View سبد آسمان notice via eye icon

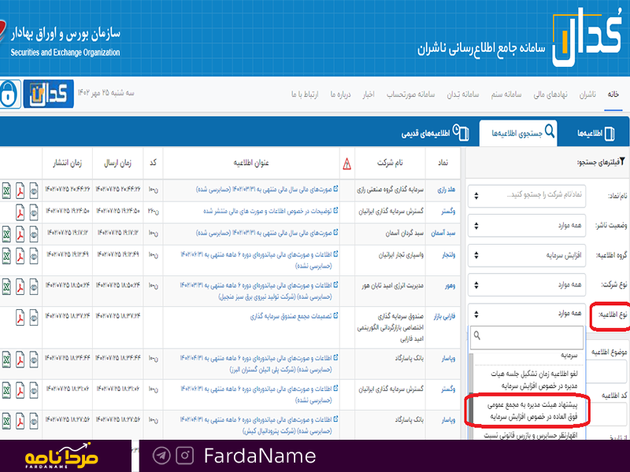pos(34,234)
